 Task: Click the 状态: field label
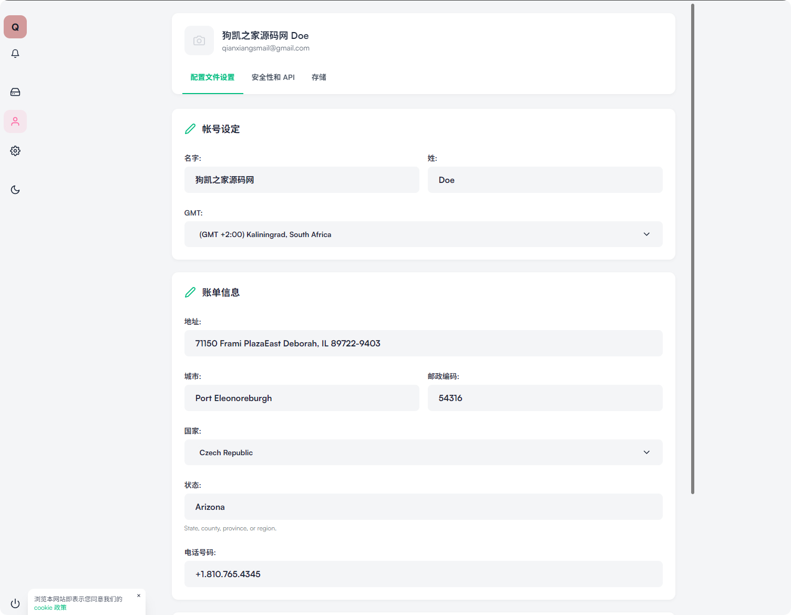(193, 485)
